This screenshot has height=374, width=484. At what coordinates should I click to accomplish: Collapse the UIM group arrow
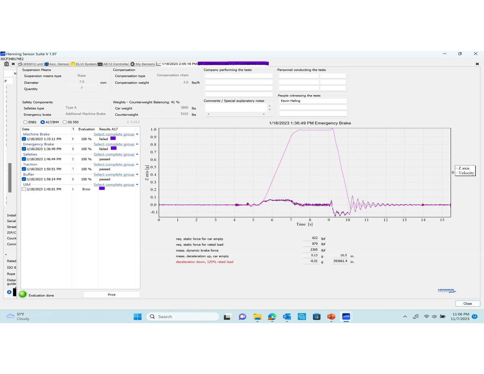[137, 185]
